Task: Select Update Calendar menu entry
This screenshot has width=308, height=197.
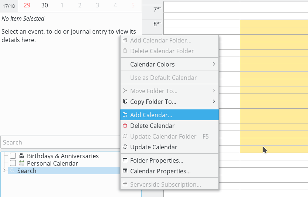Action: tap(153, 147)
